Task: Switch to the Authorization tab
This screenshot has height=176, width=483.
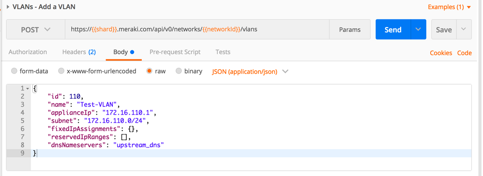Action: coord(28,52)
